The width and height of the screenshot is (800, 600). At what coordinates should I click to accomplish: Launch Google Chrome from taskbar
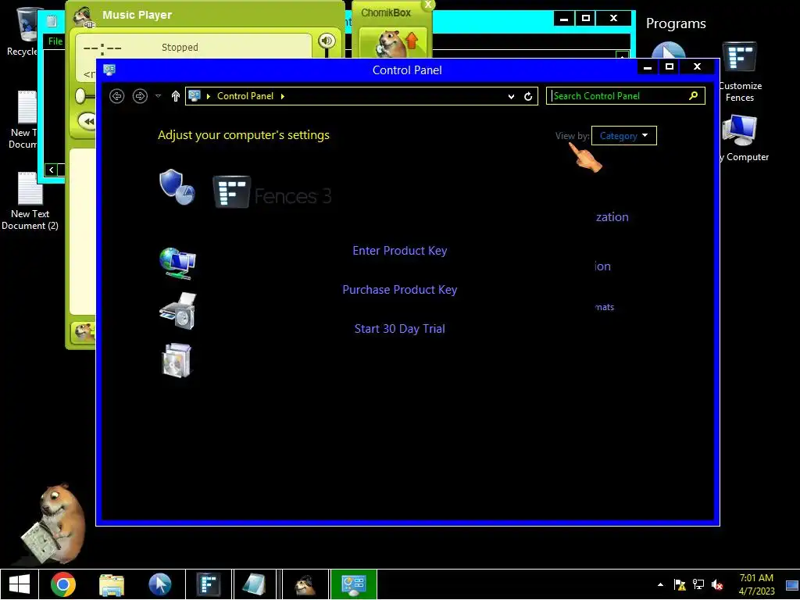63,584
